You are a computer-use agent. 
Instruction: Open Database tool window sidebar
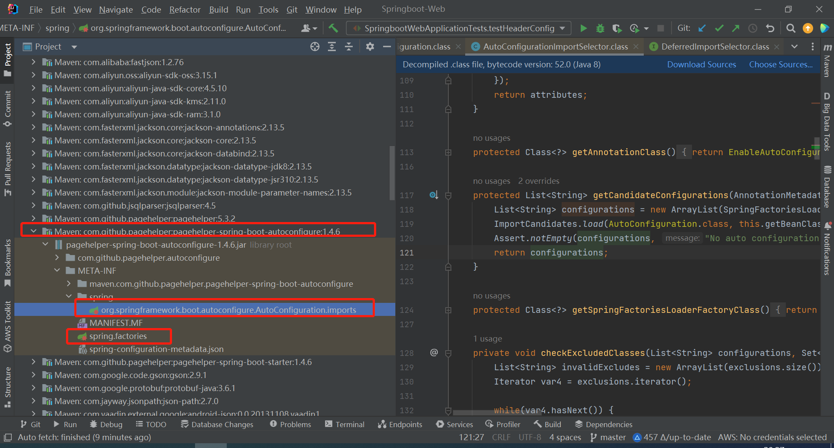coord(827,187)
